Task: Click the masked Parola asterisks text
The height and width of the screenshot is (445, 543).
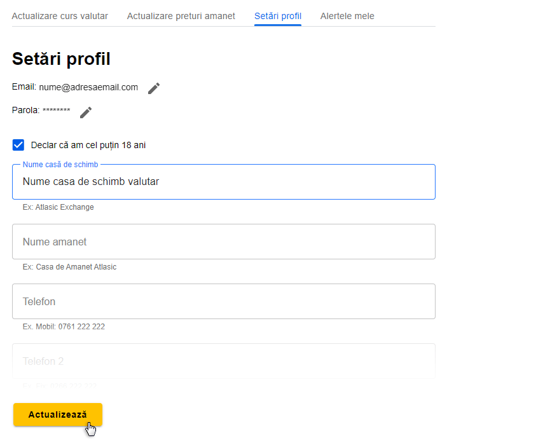Action: (57, 111)
